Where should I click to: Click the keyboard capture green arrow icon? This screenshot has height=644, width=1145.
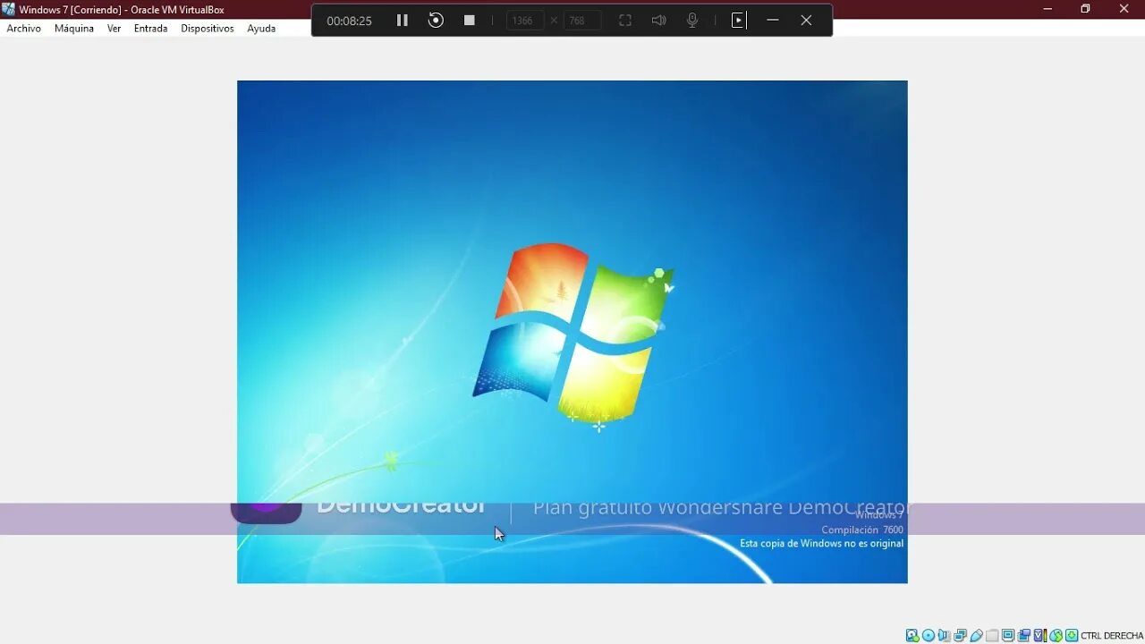click(1072, 635)
